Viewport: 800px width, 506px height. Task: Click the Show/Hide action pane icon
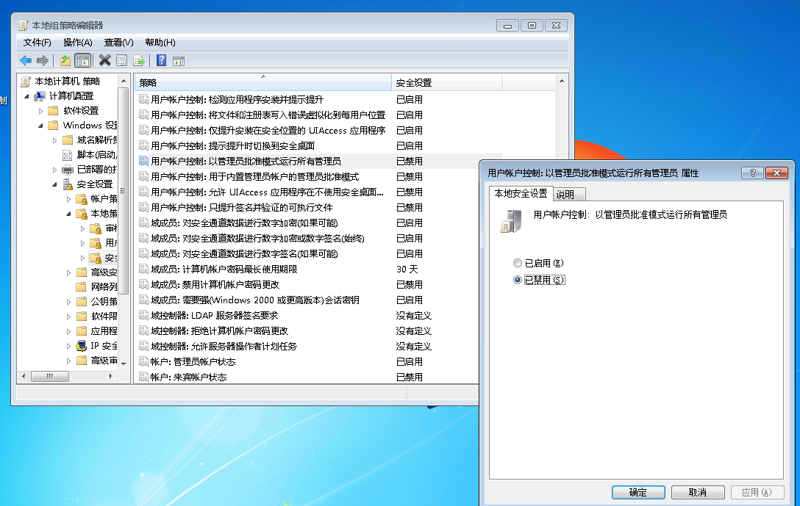[x=179, y=61]
